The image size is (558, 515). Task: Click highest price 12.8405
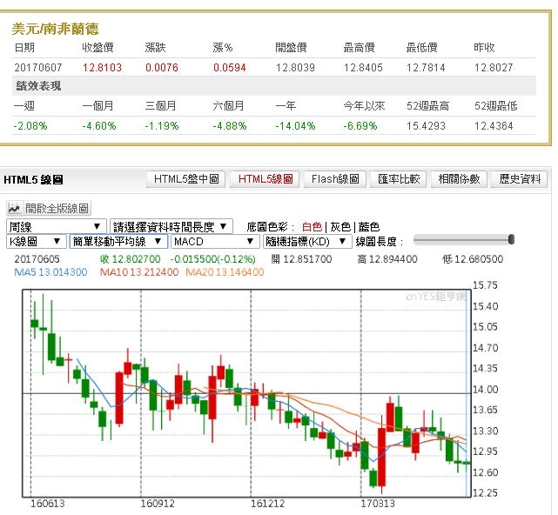[x=363, y=68]
